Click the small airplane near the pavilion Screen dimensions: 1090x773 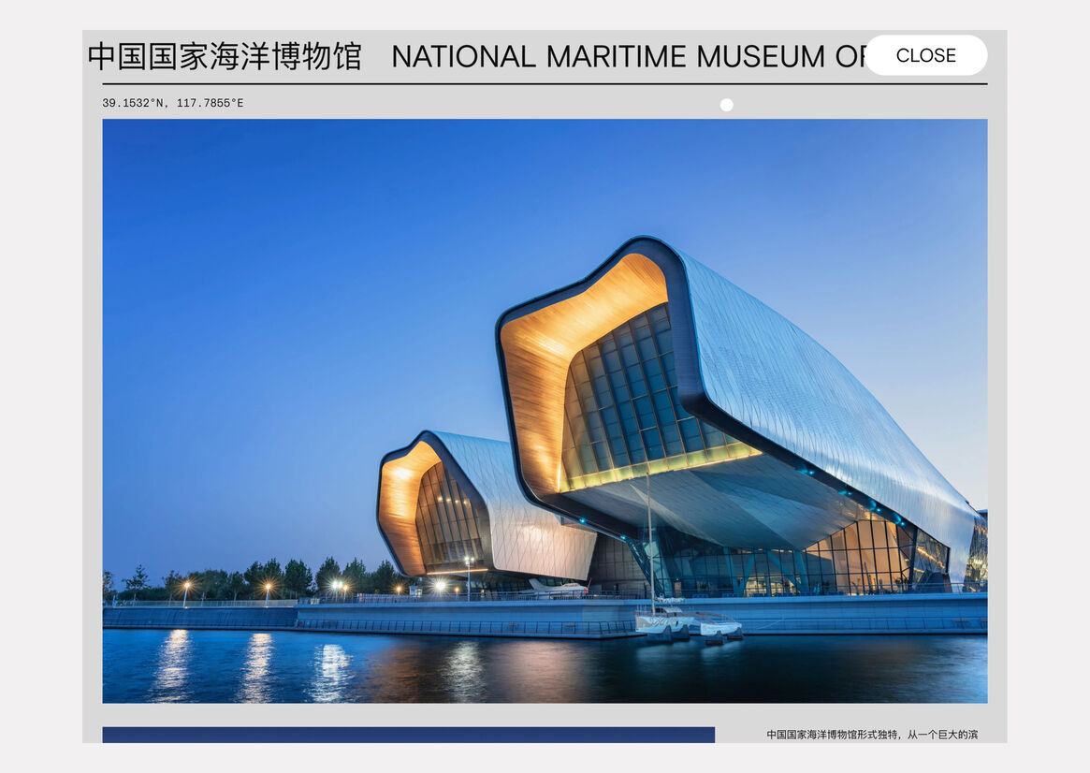tap(554, 588)
